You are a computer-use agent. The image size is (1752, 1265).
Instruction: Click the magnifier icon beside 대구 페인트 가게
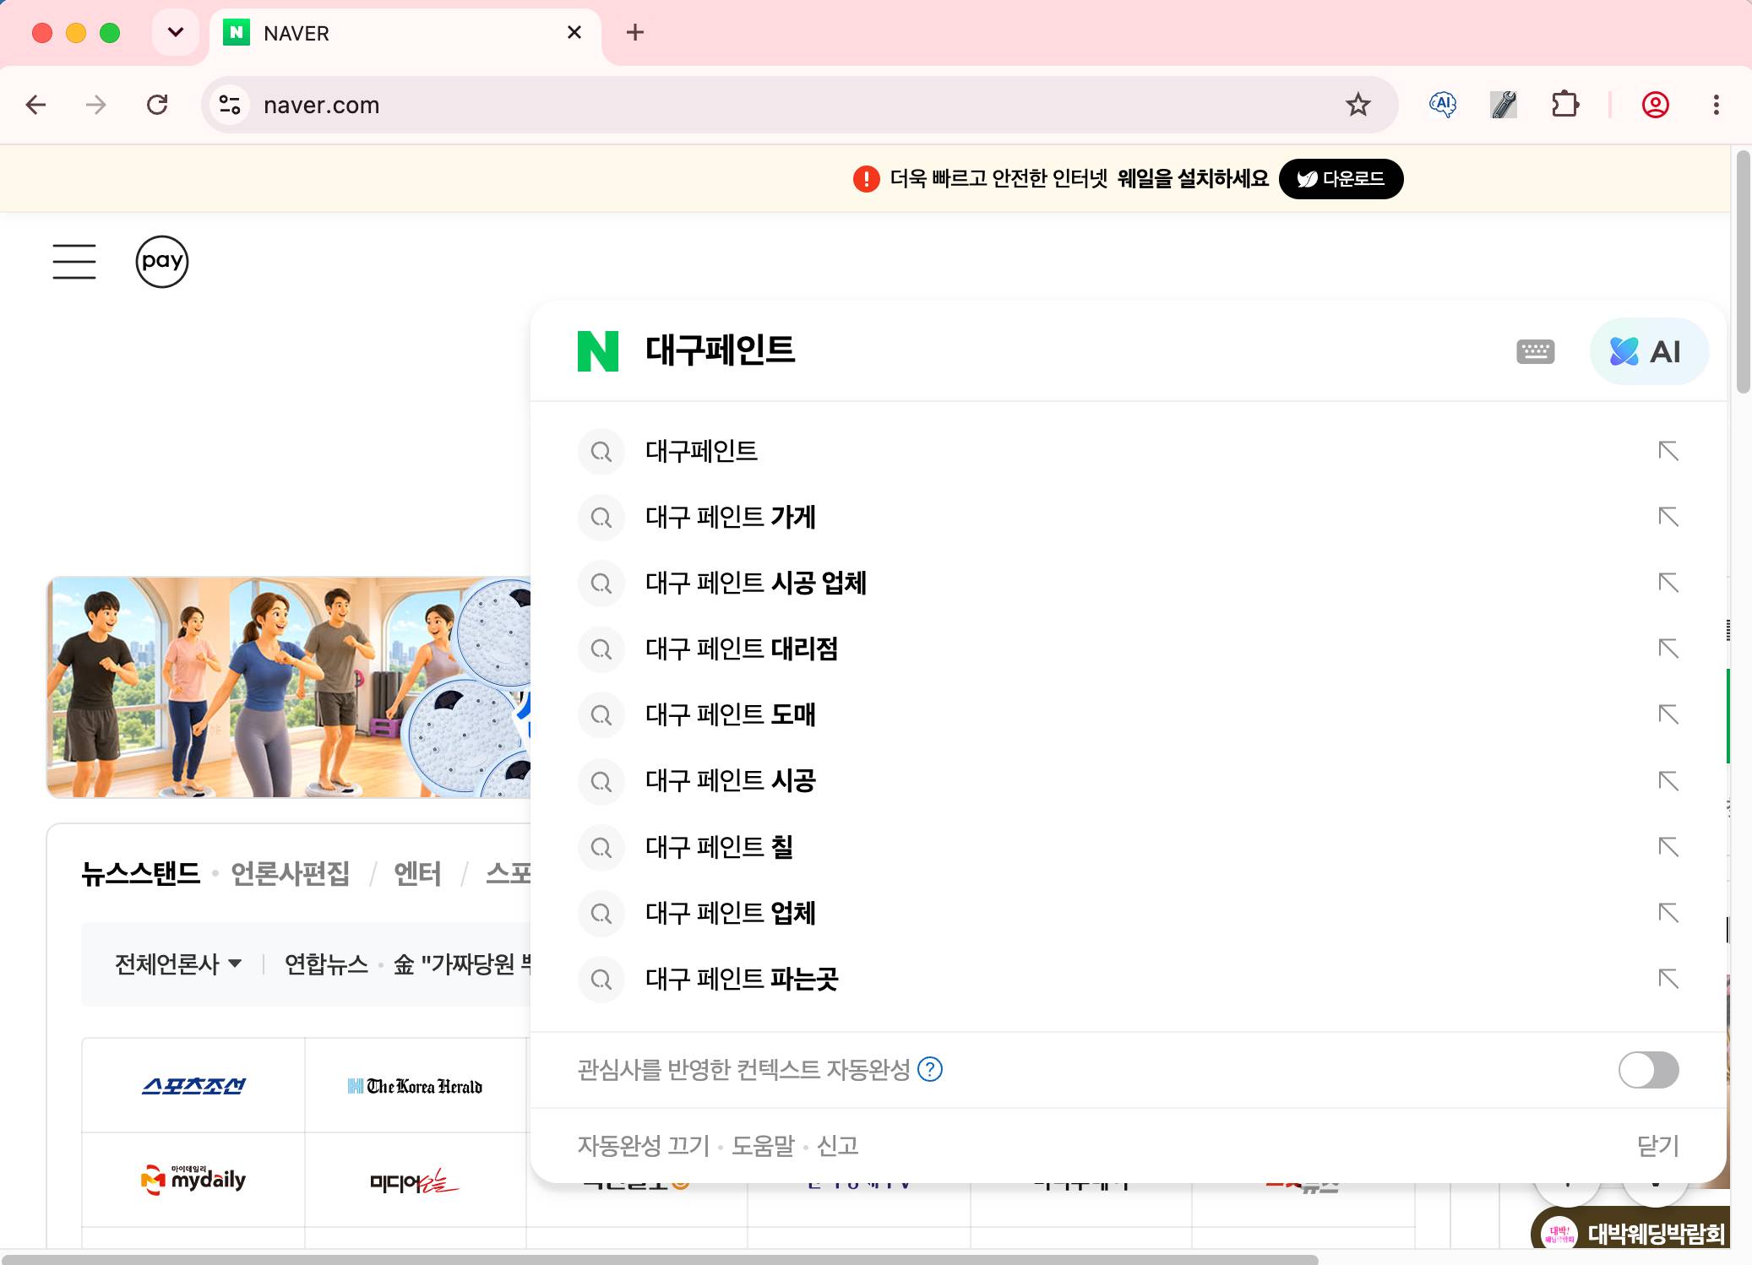[x=601, y=517]
